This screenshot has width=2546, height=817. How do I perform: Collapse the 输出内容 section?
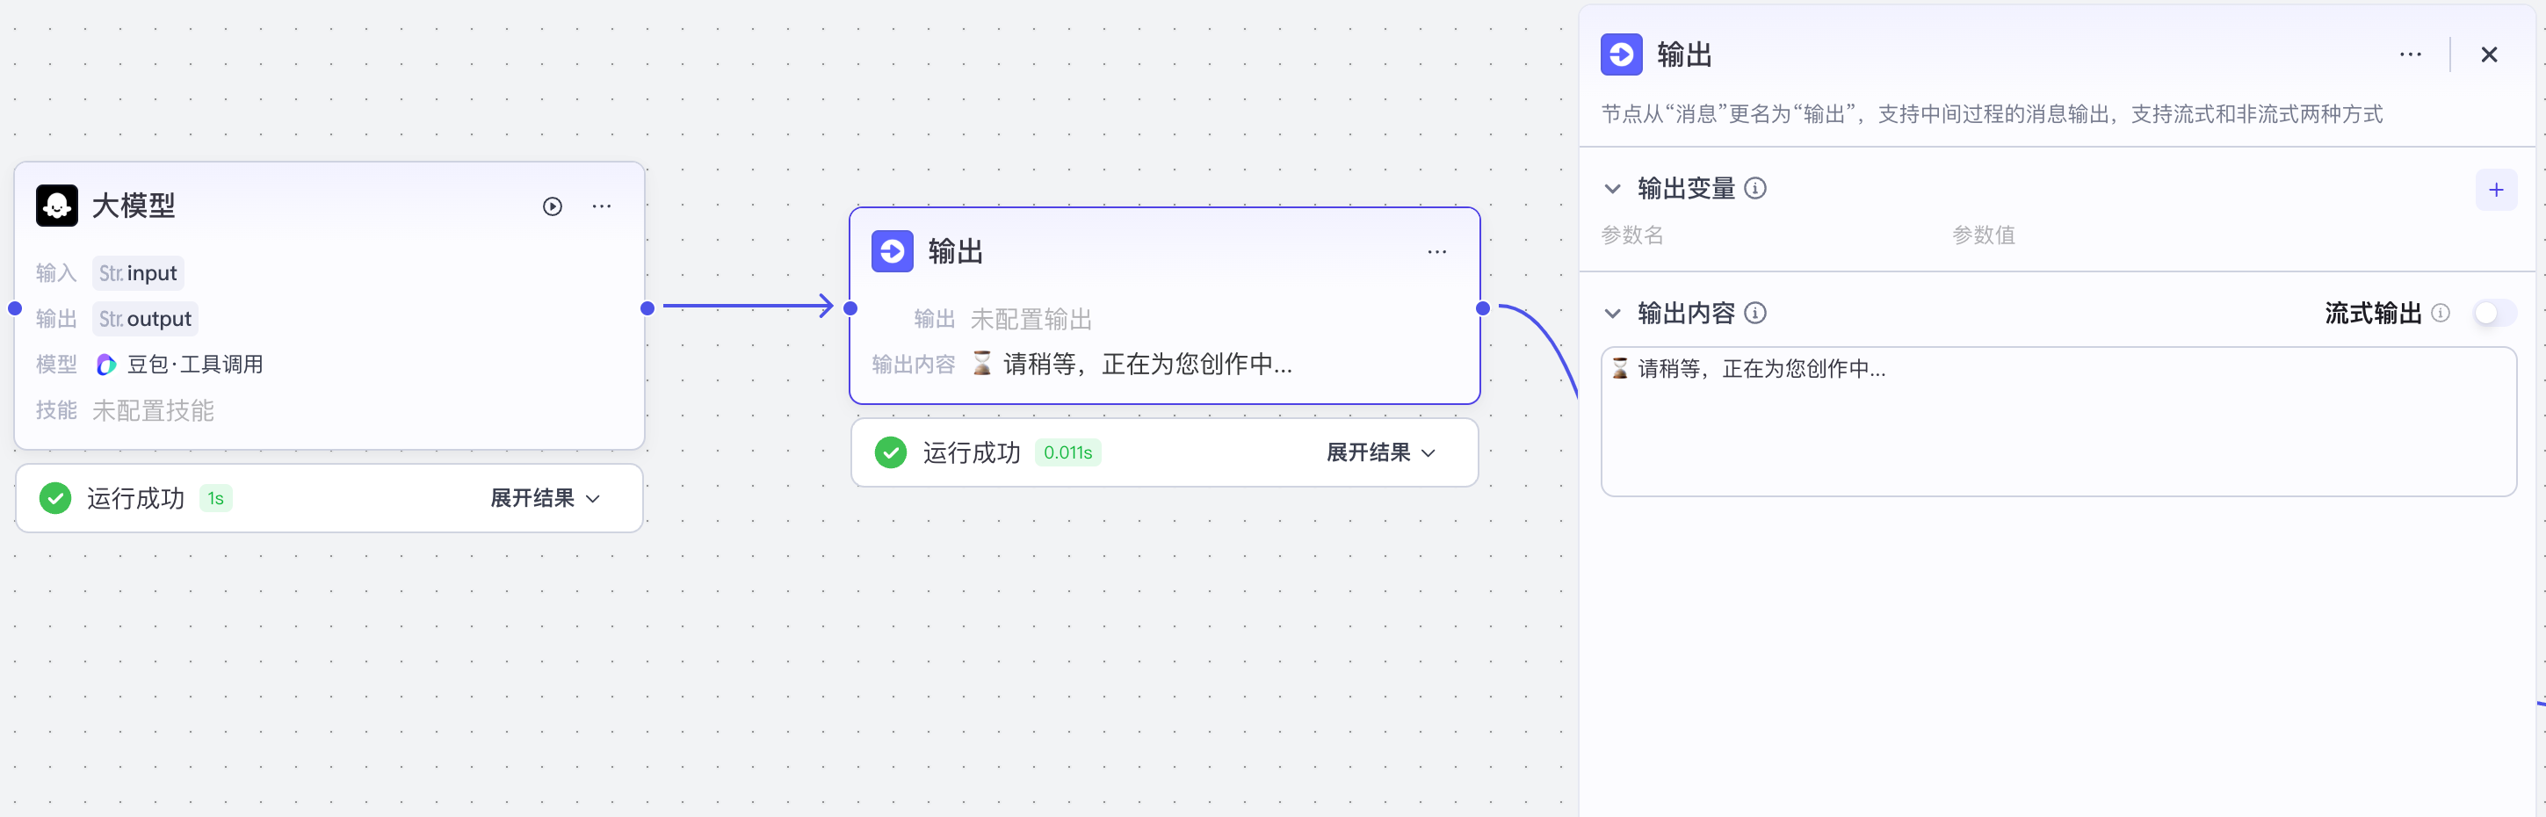(x=1613, y=312)
